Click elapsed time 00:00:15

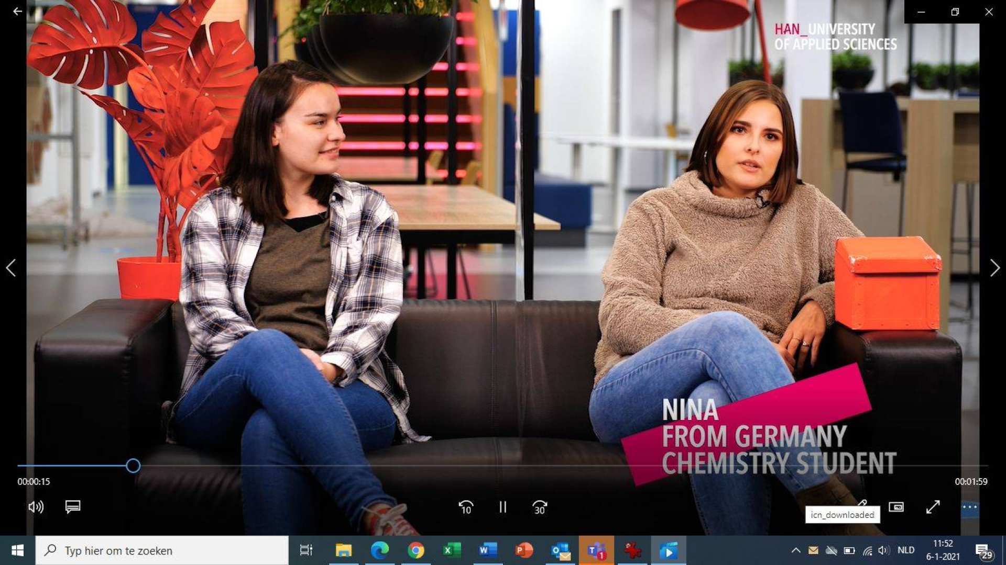(34, 482)
